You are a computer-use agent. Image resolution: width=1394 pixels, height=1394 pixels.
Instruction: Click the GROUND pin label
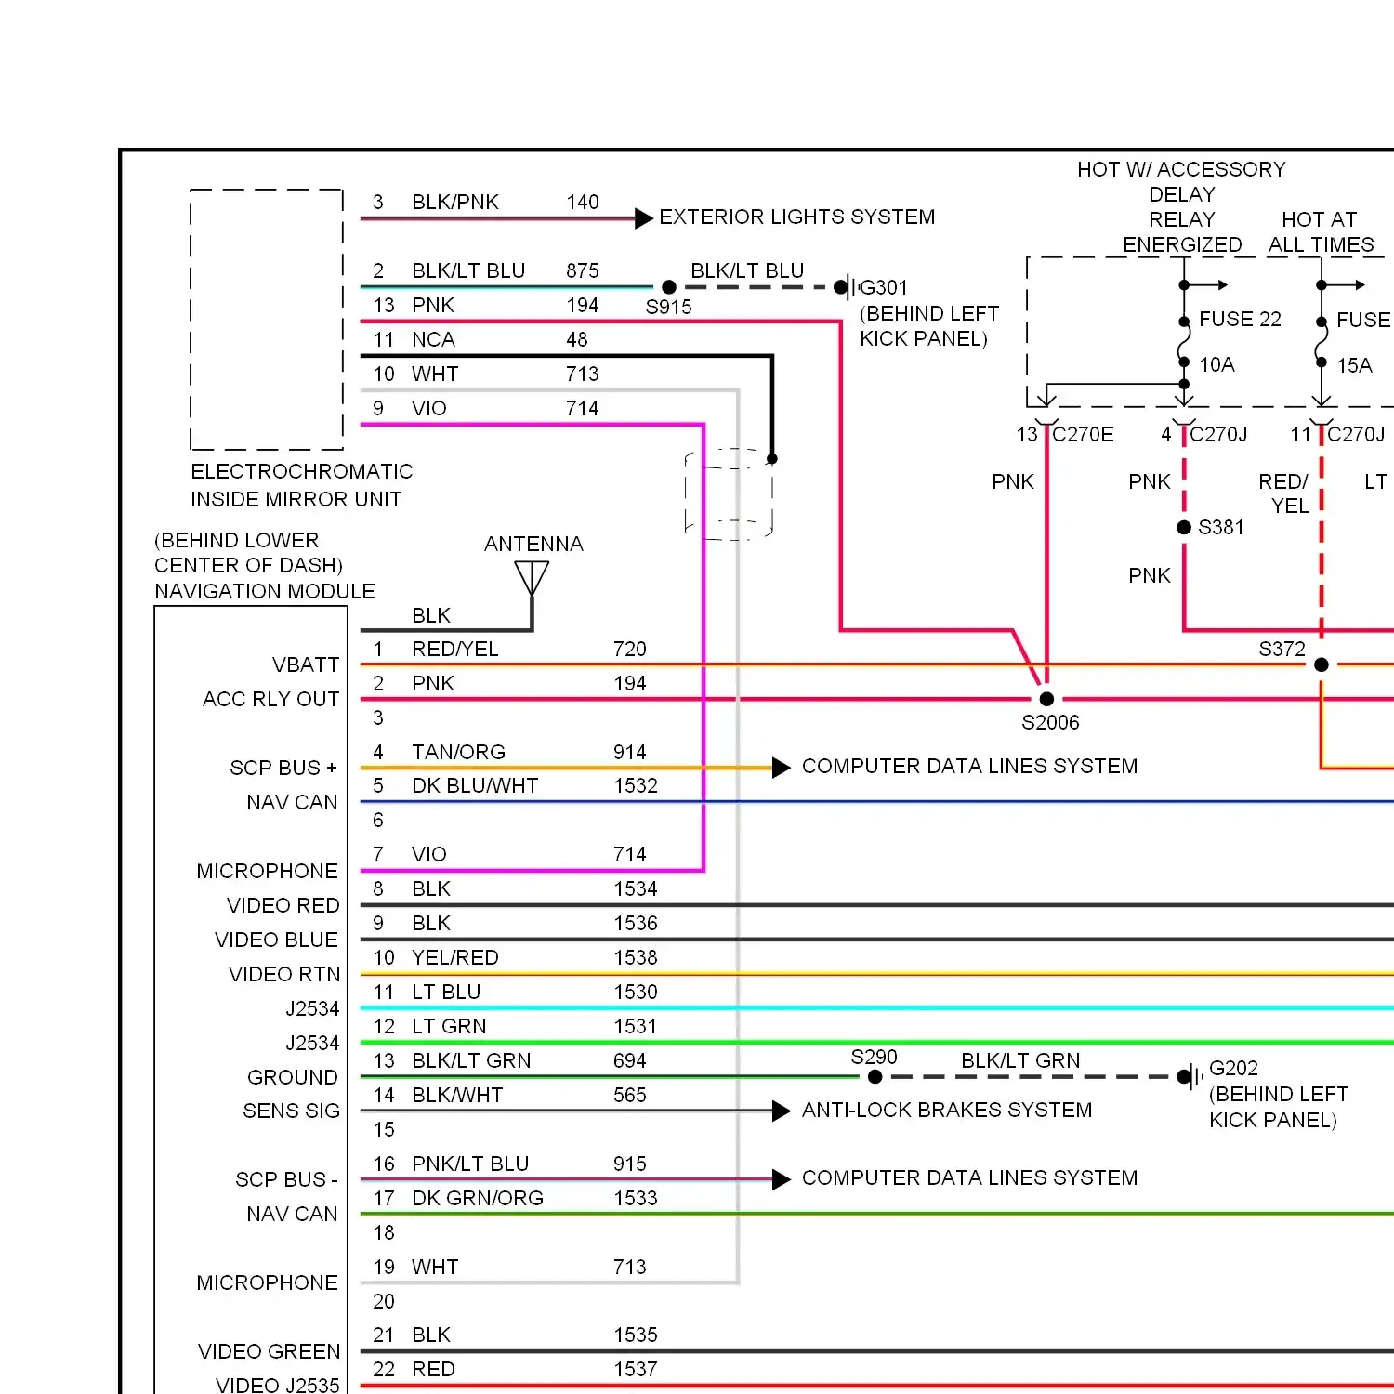tap(293, 1077)
